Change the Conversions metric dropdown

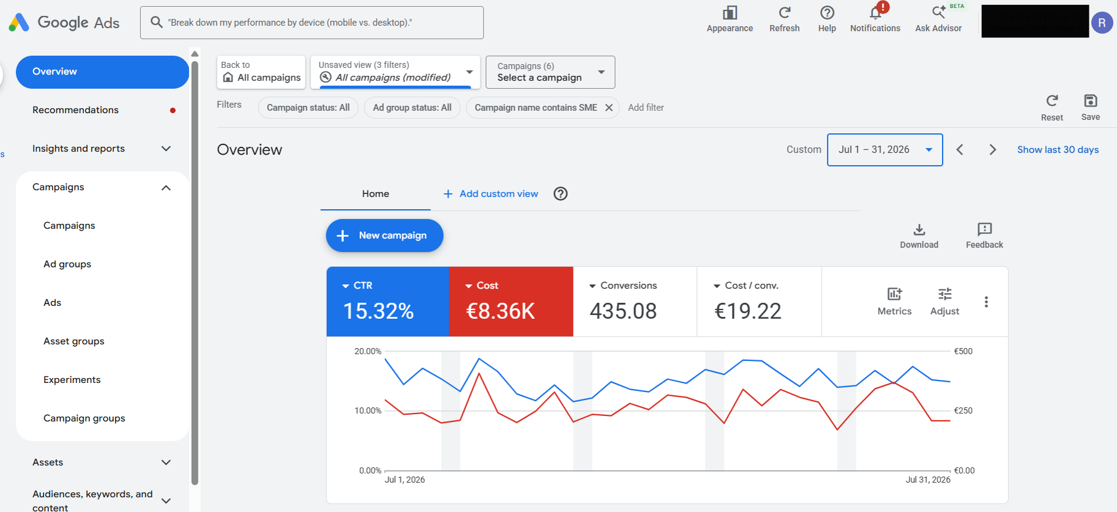(x=623, y=286)
